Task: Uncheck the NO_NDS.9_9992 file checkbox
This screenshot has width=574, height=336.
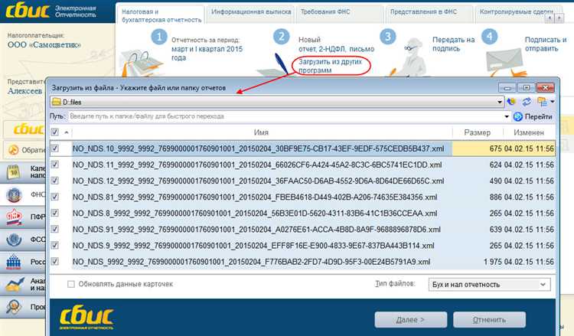Action: 55,245
